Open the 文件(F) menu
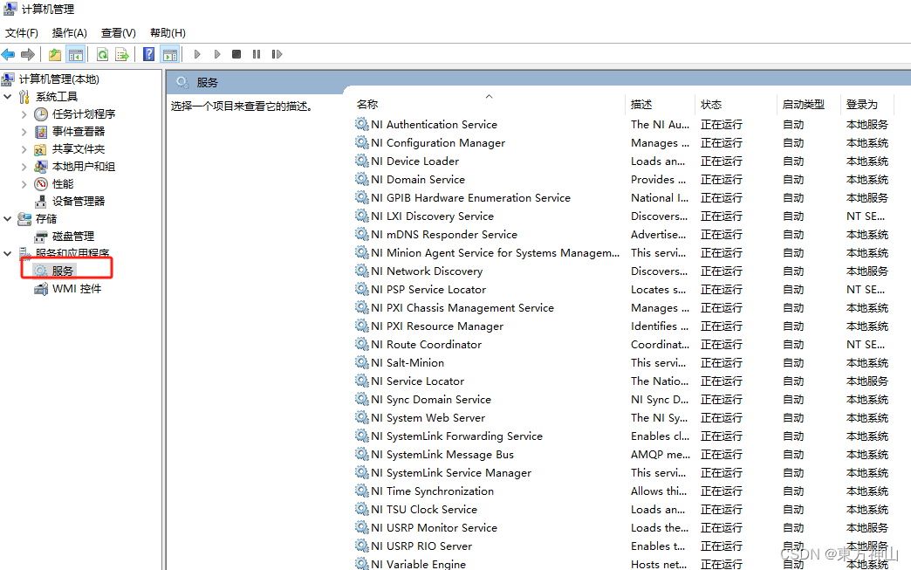 (x=22, y=32)
